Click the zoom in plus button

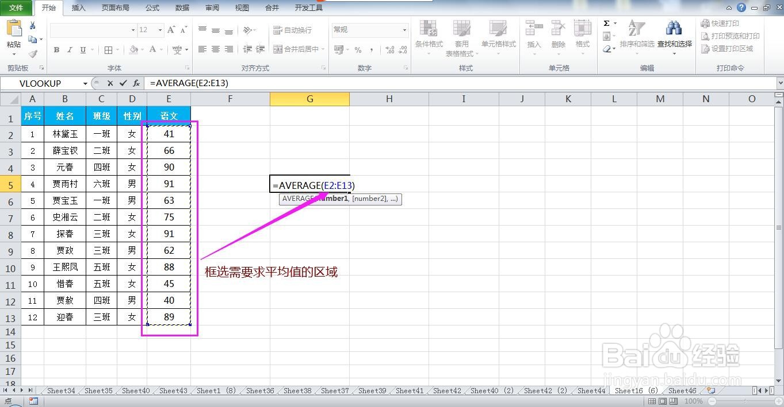(x=780, y=401)
